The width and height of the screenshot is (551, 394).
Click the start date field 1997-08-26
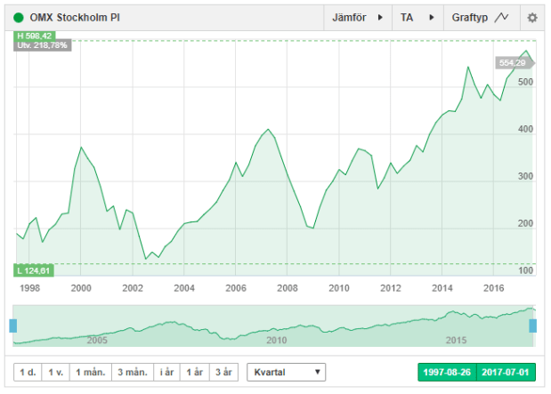[x=448, y=372]
